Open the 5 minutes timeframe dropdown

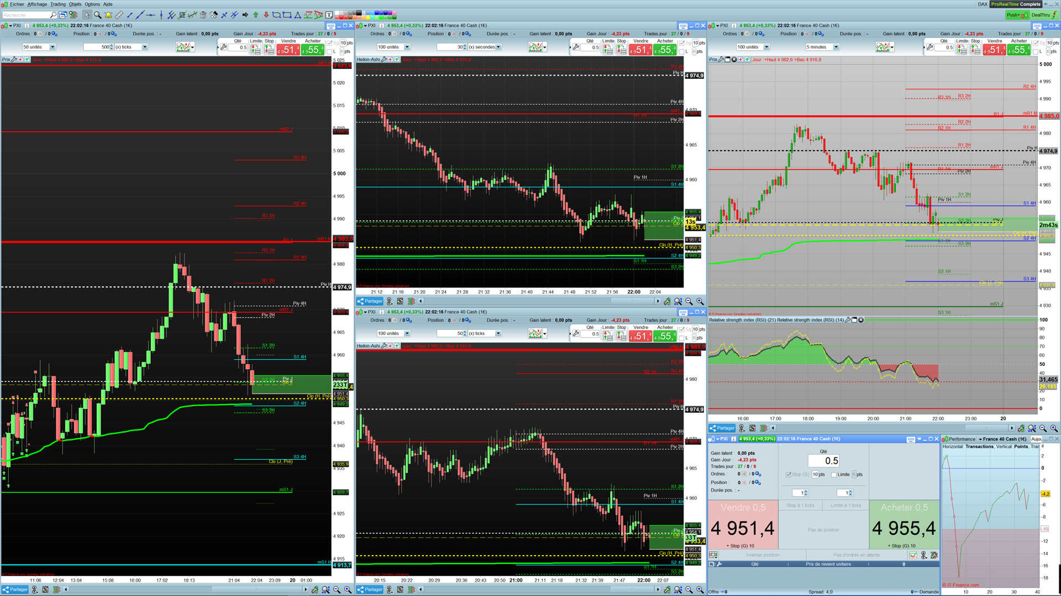tap(836, 47)
